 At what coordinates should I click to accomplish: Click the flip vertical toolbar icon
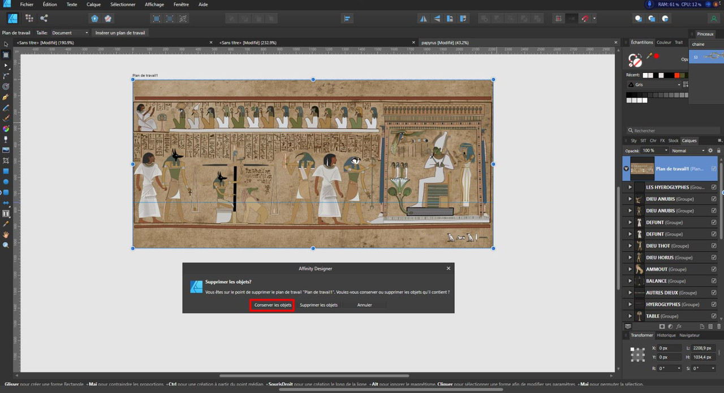437,19
